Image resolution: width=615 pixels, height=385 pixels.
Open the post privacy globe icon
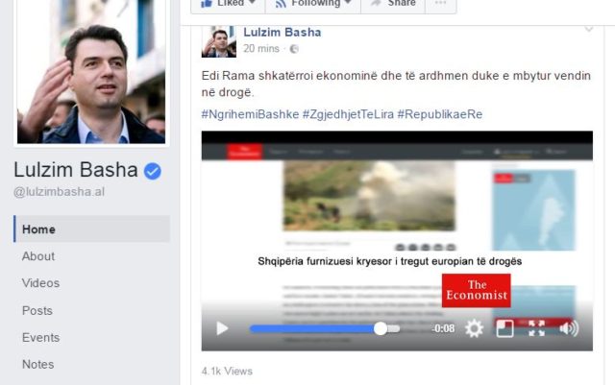tap(294, 49)
